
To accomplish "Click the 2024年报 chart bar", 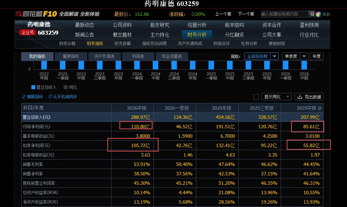I will [193, 65].
